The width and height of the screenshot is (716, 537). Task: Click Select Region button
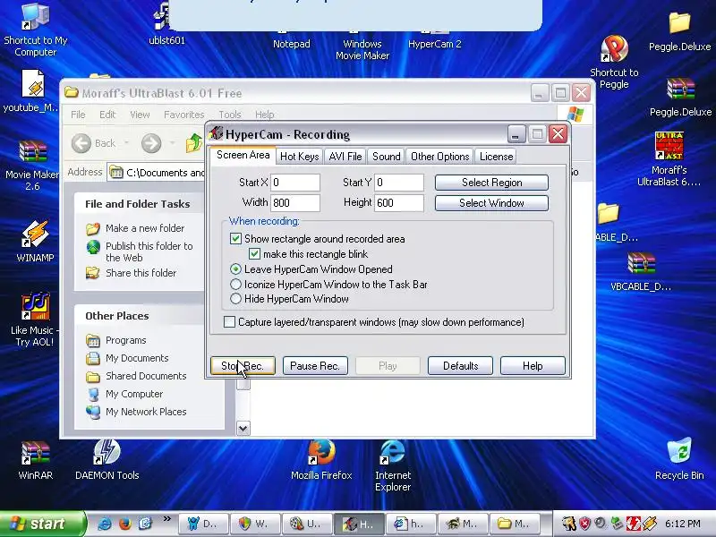tap(491, 183)
